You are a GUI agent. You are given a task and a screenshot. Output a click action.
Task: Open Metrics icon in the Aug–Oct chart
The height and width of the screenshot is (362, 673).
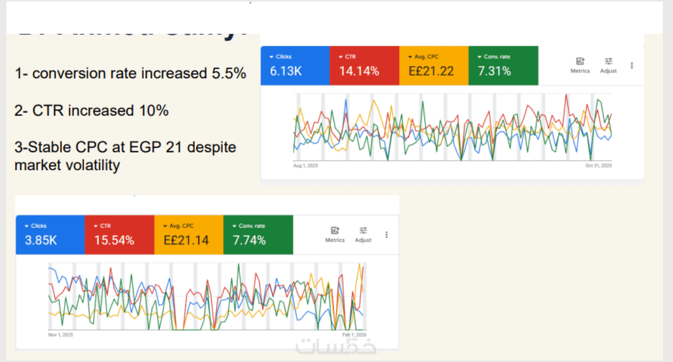point(580,62)
